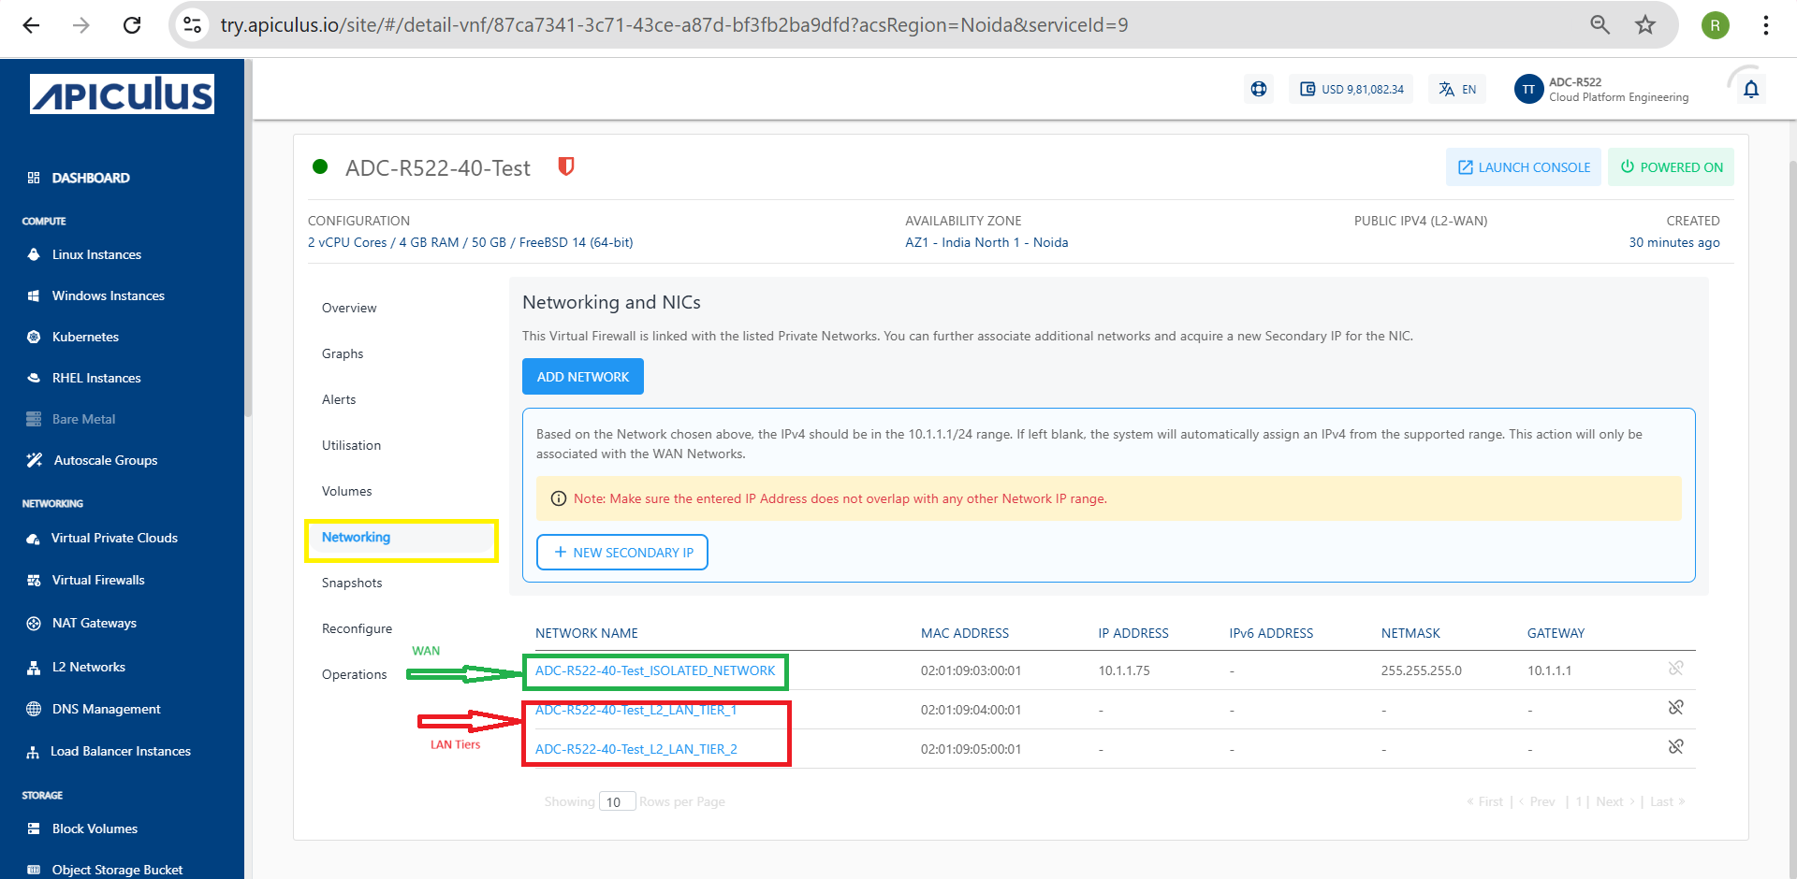Open the EN language selector
This screenshot has width=1797, height=879.
(1456, 89)
